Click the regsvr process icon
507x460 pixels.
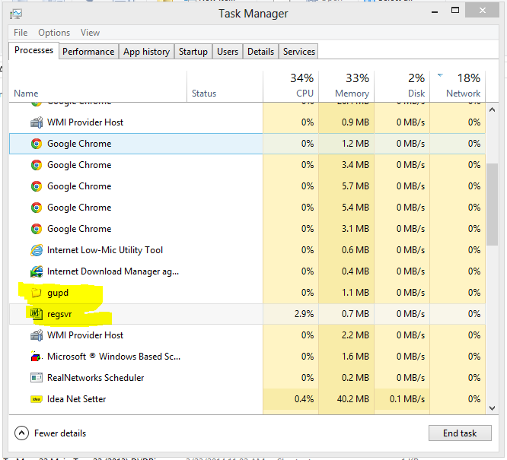[x=37, y=314]
